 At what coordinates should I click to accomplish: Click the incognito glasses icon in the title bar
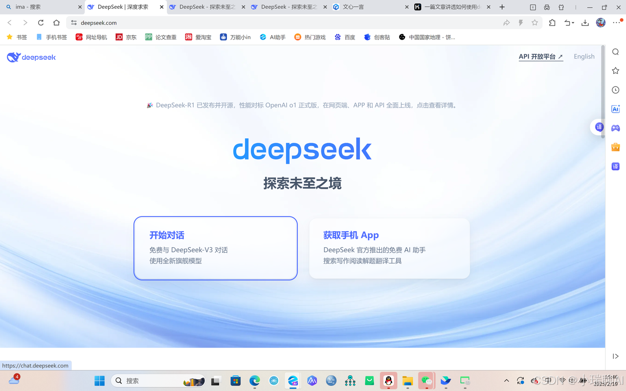click(x=547, y=7)
